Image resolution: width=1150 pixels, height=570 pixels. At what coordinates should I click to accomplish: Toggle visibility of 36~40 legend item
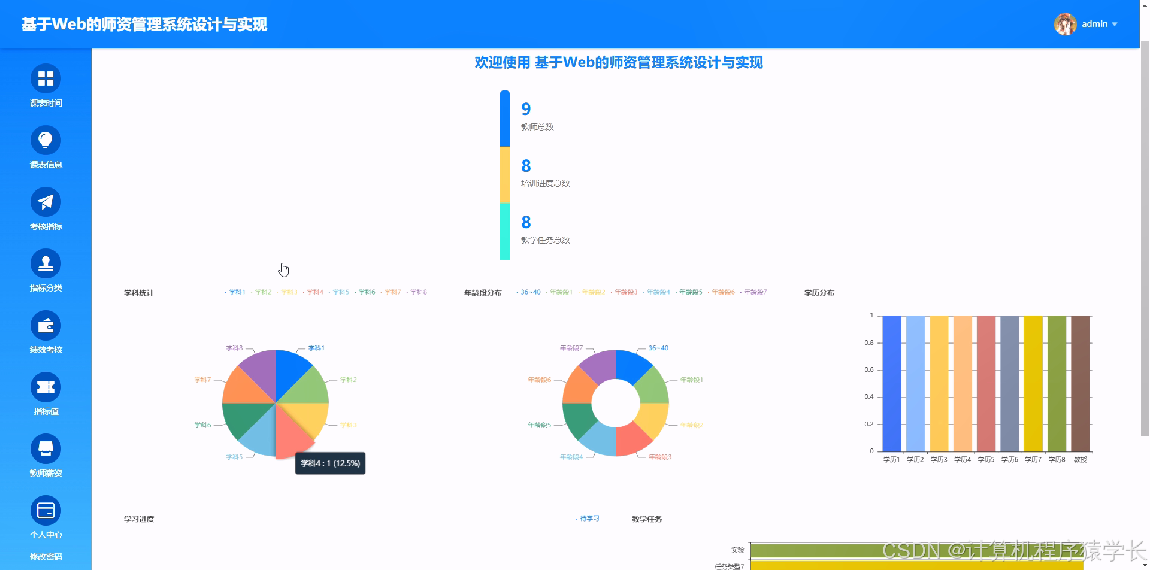(529, 292)
